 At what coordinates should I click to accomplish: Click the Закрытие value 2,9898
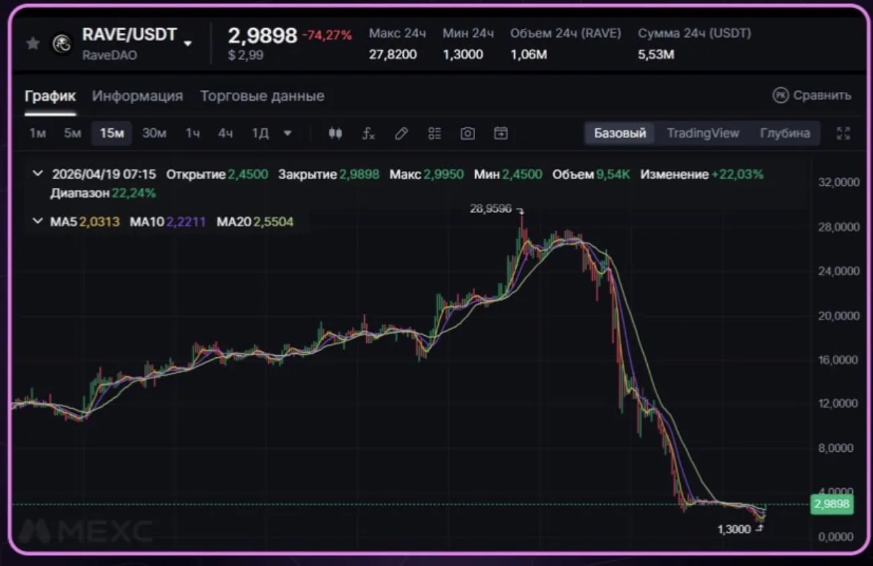[359, 175]
